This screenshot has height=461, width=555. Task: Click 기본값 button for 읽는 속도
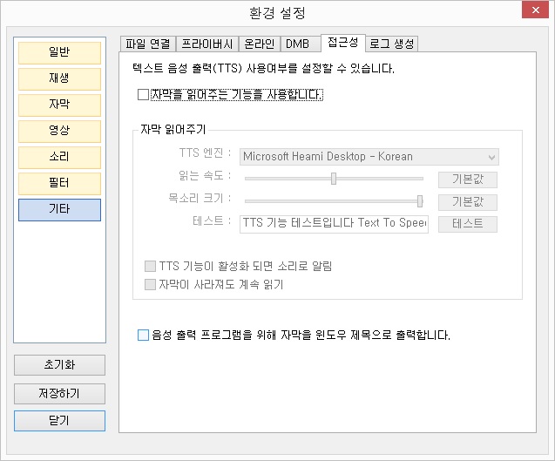[468, 180]
